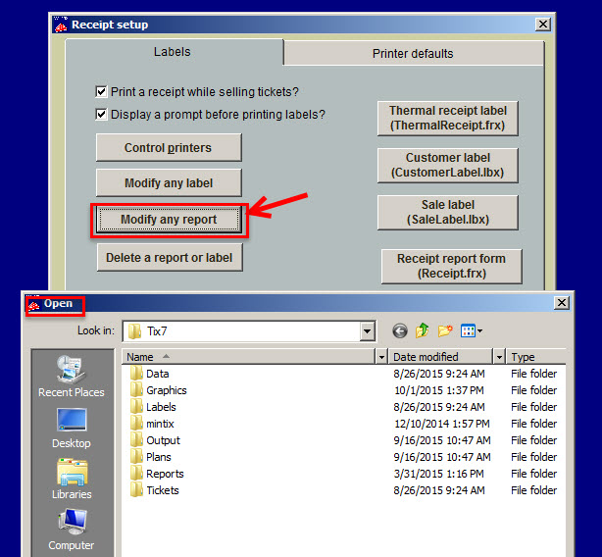Open Sale label SaleLabel.lbx button
Screen dimensions: 602x557
[x=448, y=212]
